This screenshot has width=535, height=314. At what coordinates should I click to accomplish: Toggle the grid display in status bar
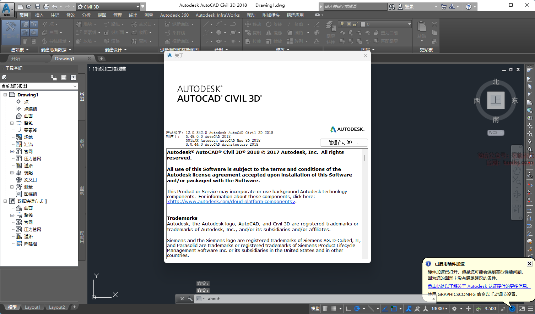coord(325,309)
